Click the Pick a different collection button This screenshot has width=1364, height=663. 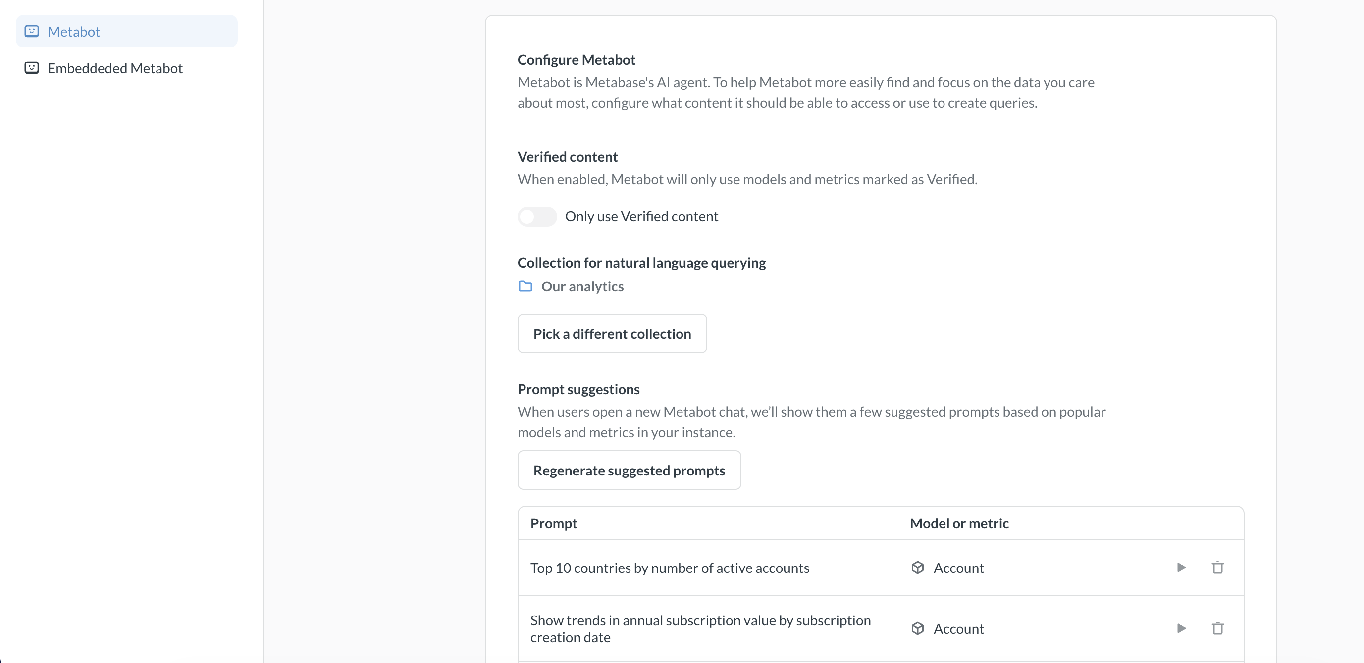(612, 333)
